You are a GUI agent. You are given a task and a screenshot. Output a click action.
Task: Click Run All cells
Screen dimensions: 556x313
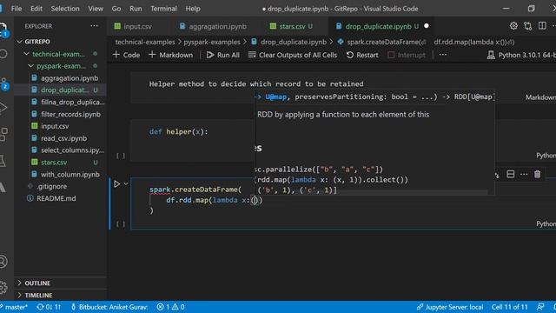point(223,55)
